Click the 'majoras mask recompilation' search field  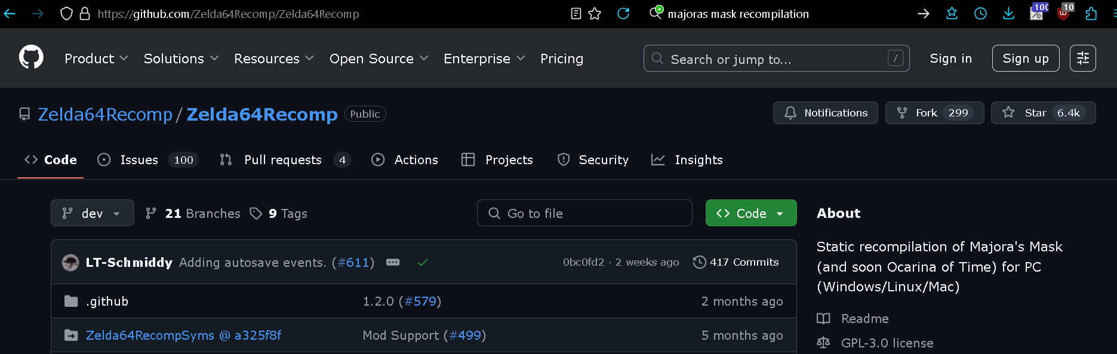[738, 14]
